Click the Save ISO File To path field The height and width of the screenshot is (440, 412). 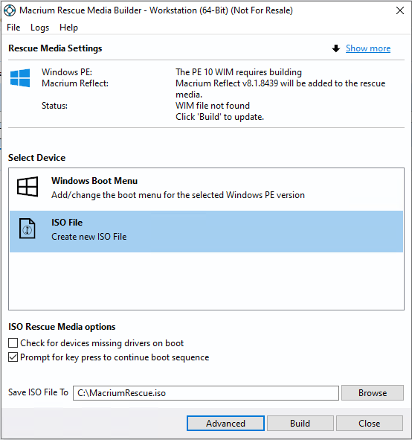[x=206, y=393]
